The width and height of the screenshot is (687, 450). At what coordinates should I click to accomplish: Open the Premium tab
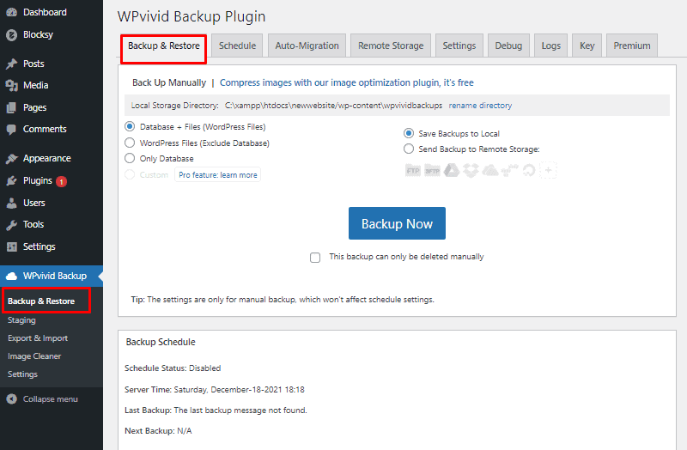pyautogui.click(x=632, y=46)
